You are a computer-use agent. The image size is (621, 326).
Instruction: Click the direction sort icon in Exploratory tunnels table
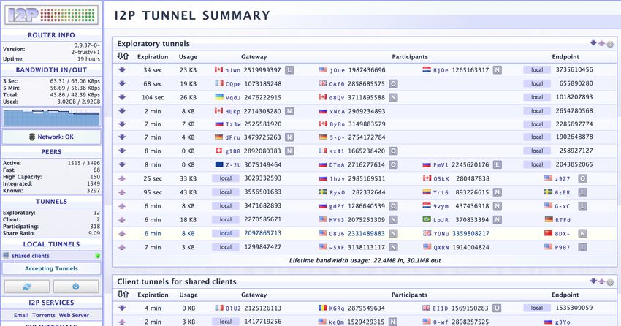point(123,56)
